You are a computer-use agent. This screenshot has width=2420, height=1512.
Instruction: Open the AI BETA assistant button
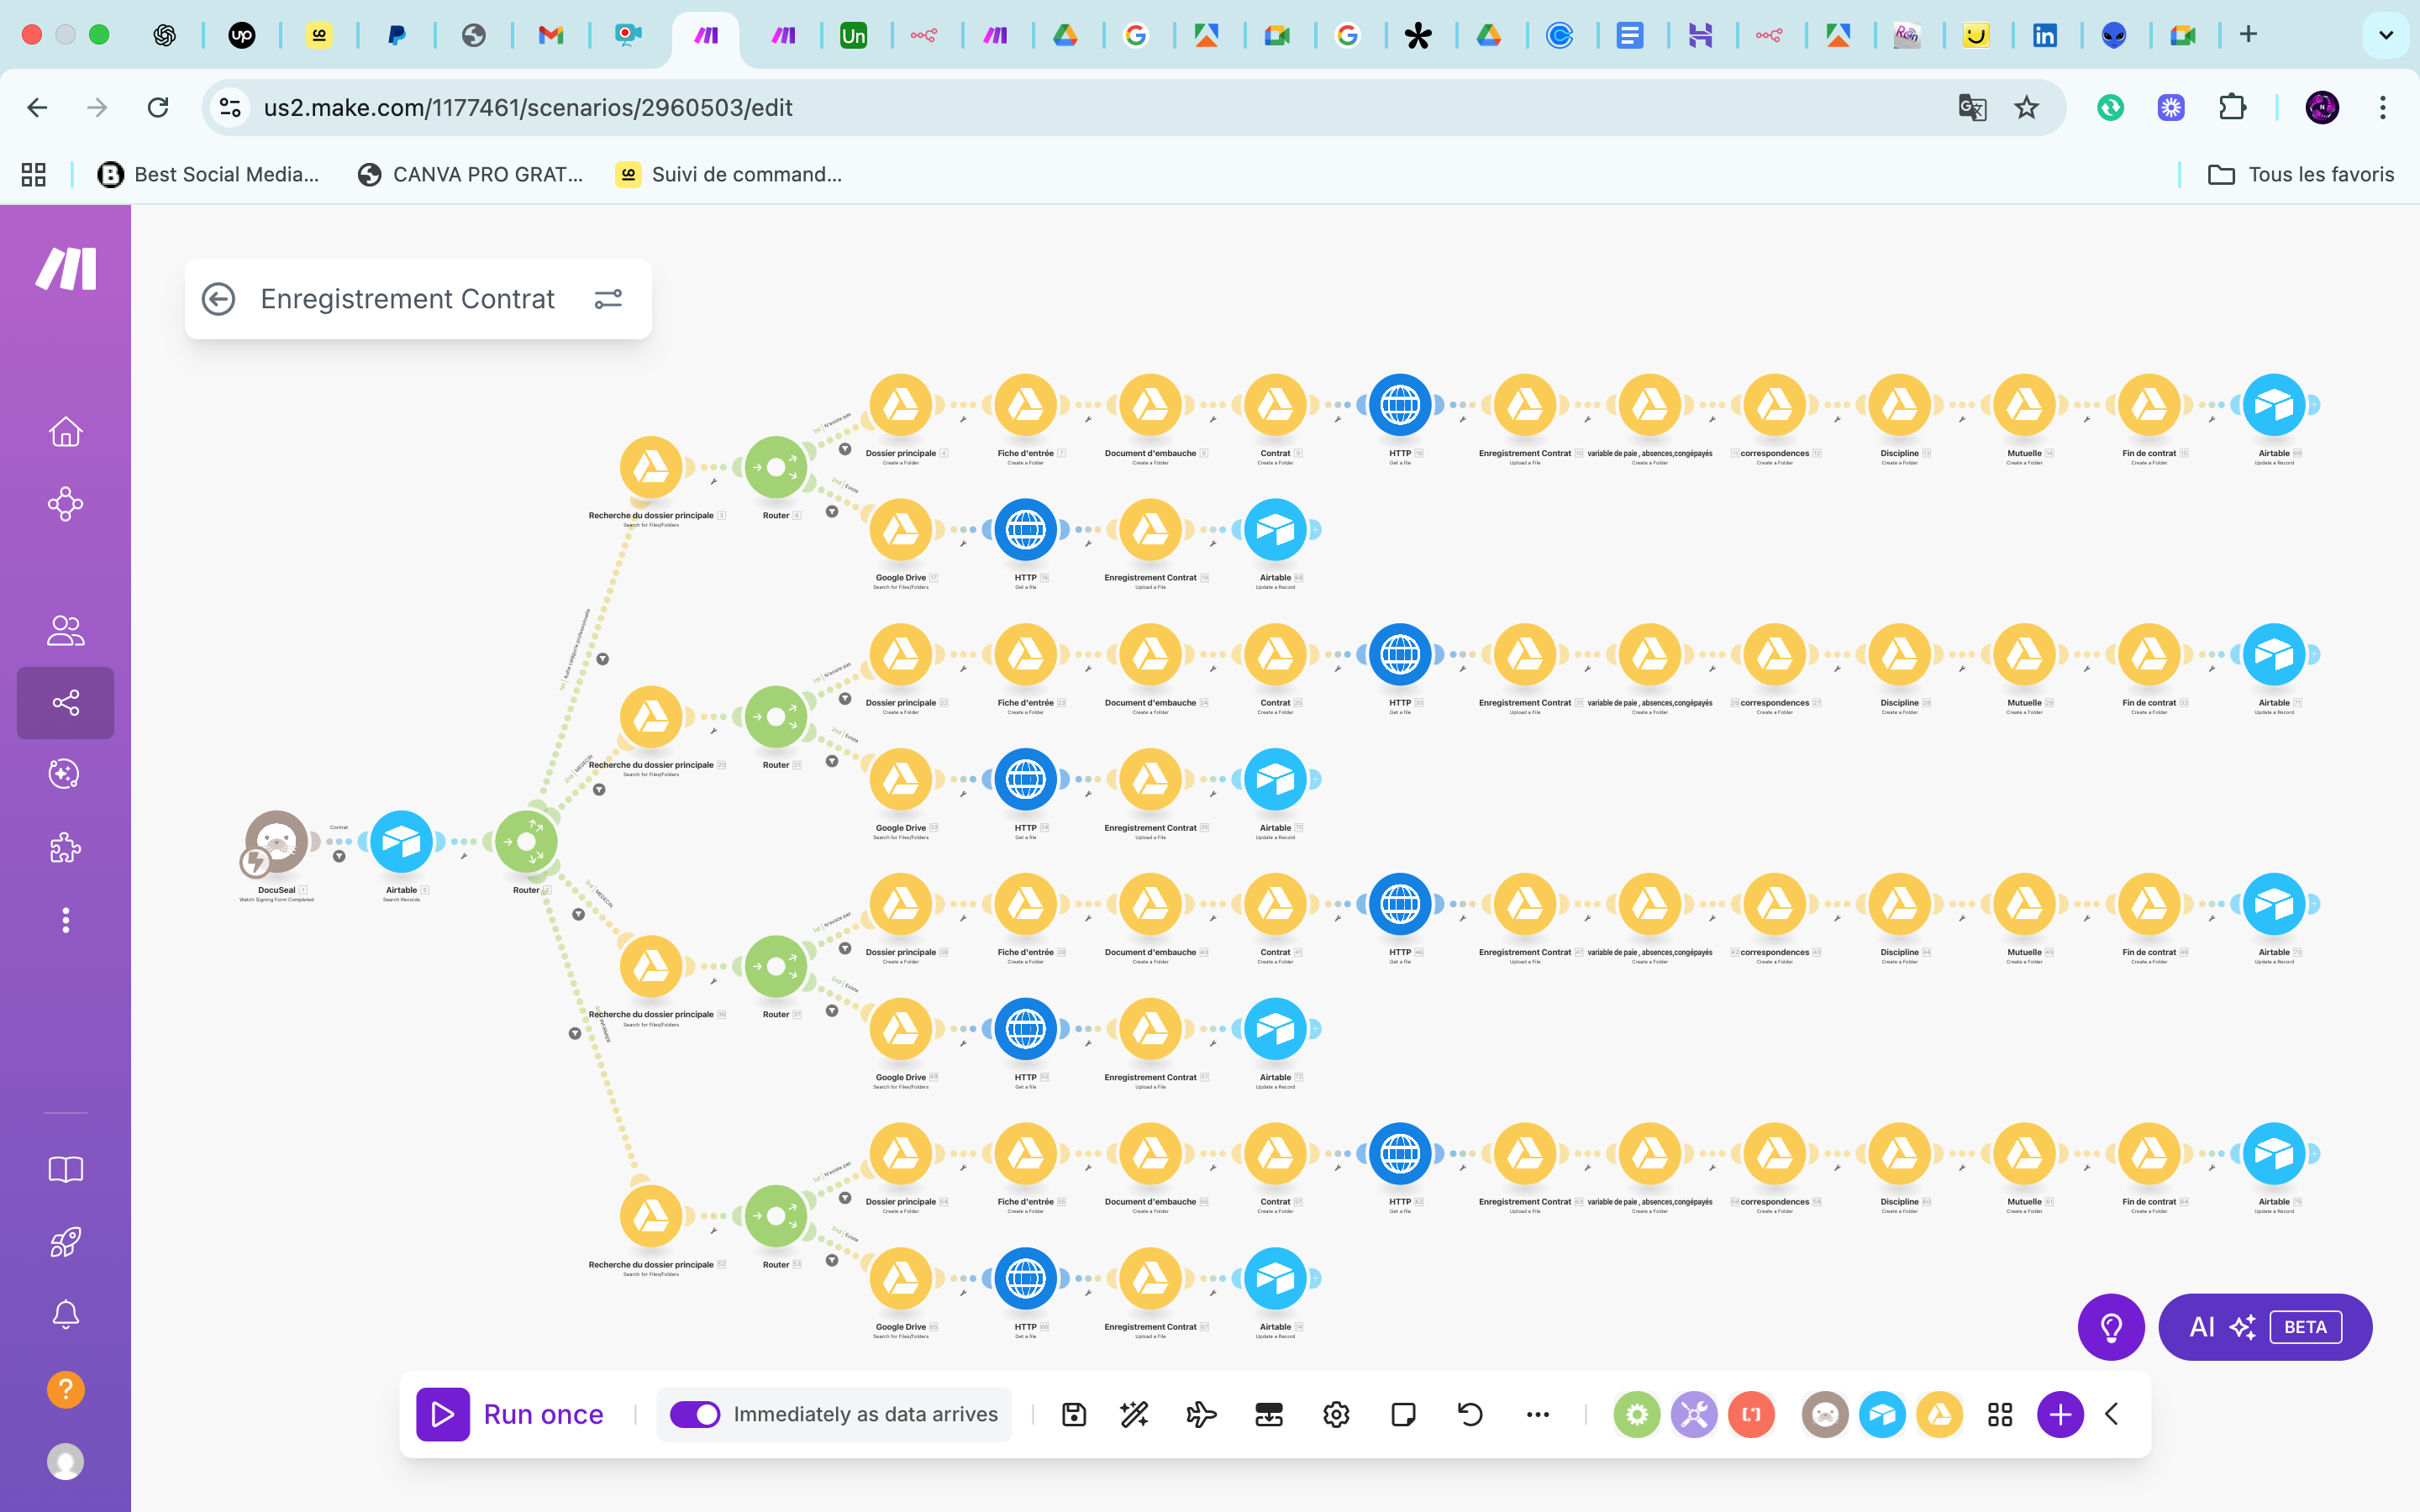point(2265,1327)
